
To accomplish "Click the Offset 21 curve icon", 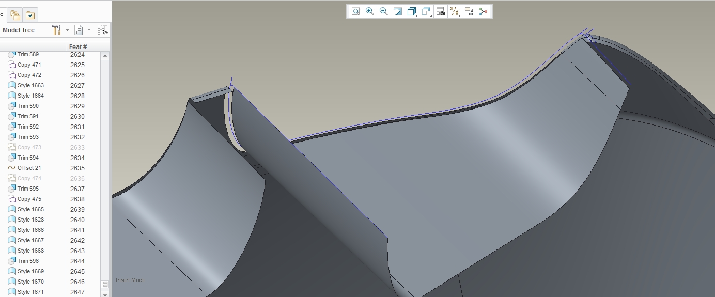I will (x=12, y=168).
